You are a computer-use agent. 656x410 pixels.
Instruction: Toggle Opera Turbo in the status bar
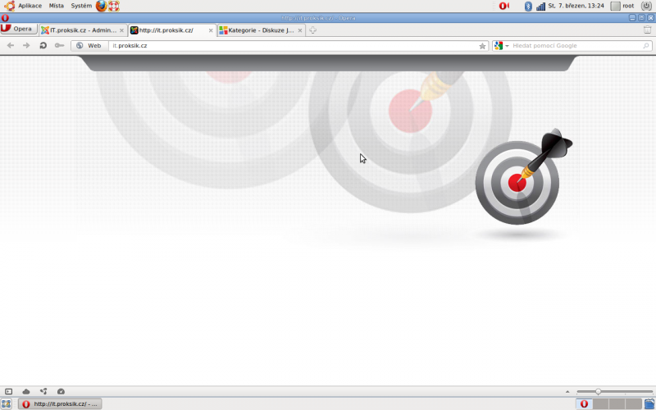pos(61,392)
